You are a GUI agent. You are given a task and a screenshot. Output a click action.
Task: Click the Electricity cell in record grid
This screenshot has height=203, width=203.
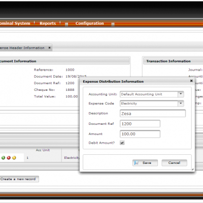click(x=72, y=158)
